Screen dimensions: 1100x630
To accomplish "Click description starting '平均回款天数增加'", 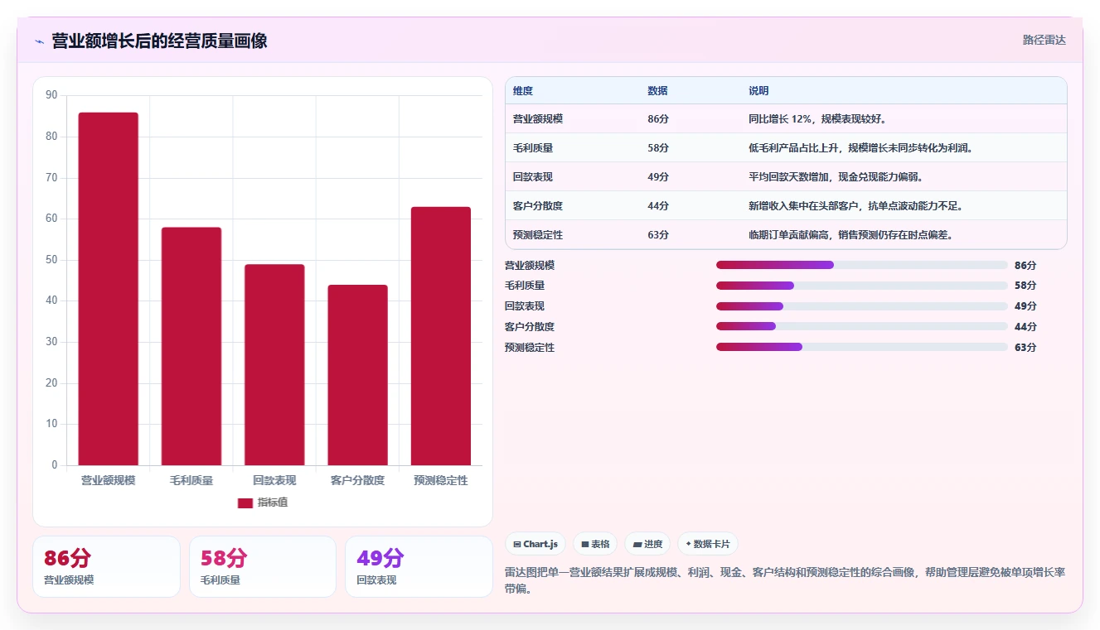I will 836,177.
